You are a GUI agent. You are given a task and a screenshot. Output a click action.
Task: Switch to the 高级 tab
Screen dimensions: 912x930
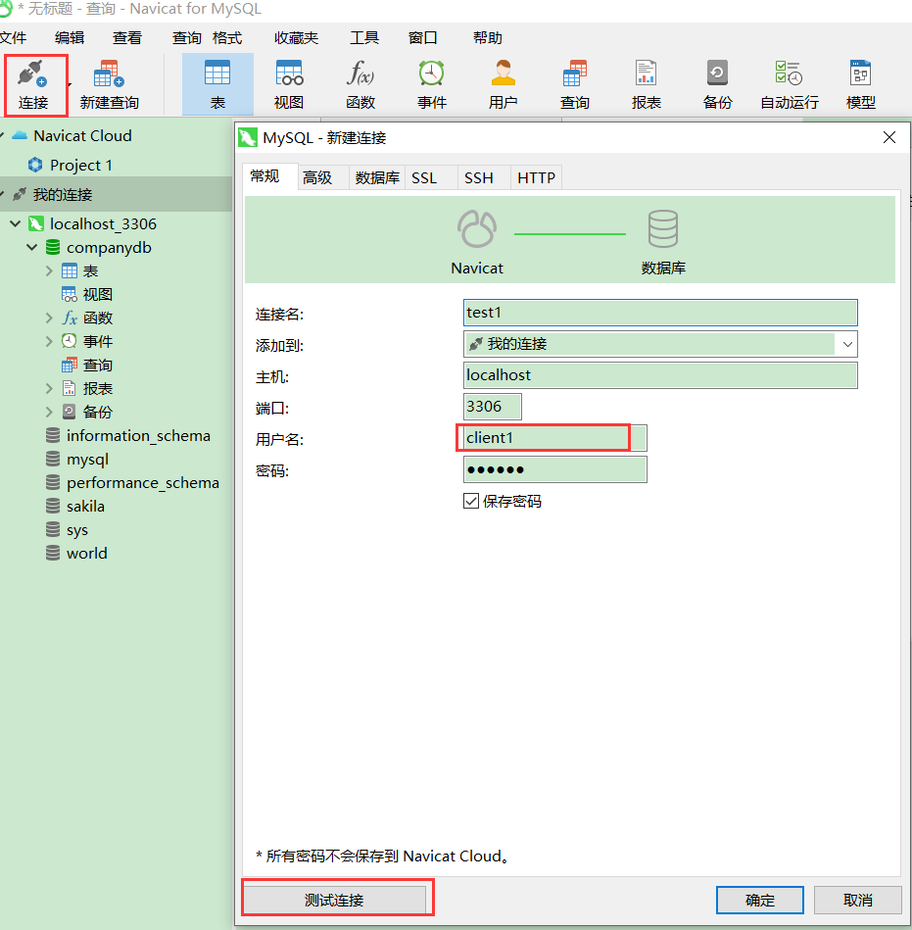(x=323, y=177)
